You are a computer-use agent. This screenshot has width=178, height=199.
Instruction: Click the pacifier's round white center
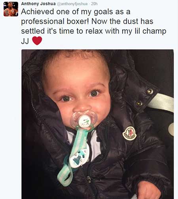[84, 121]
